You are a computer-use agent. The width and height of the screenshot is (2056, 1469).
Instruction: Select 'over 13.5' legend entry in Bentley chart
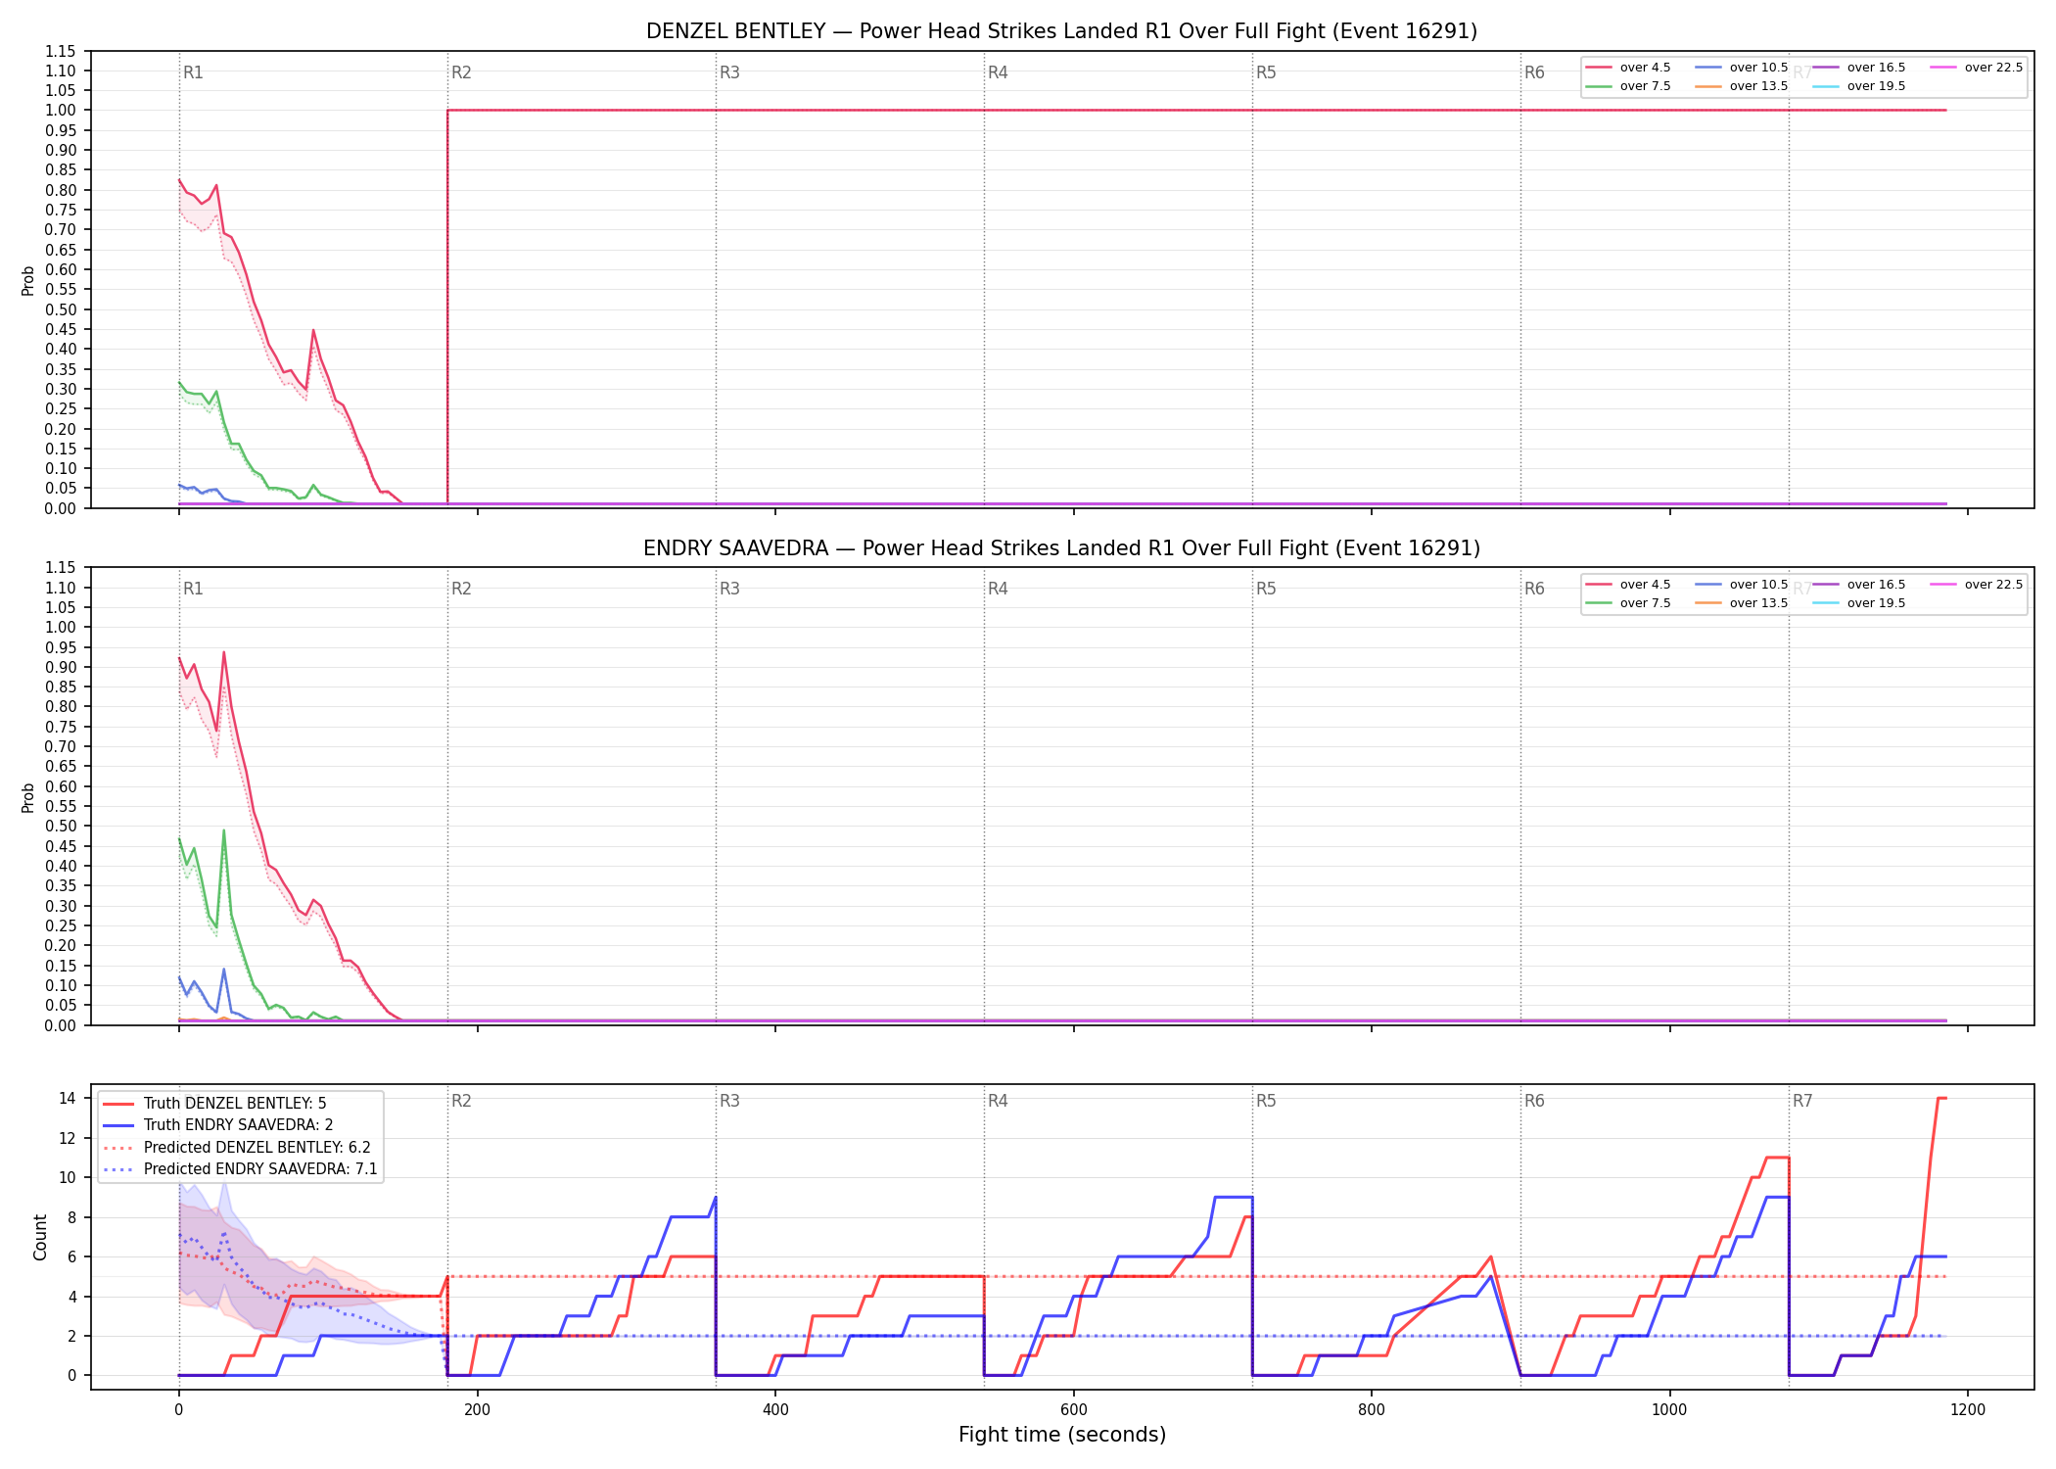[x=1741, y=86]
